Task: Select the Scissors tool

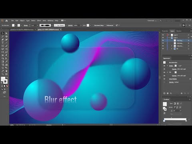Action: 6,49
